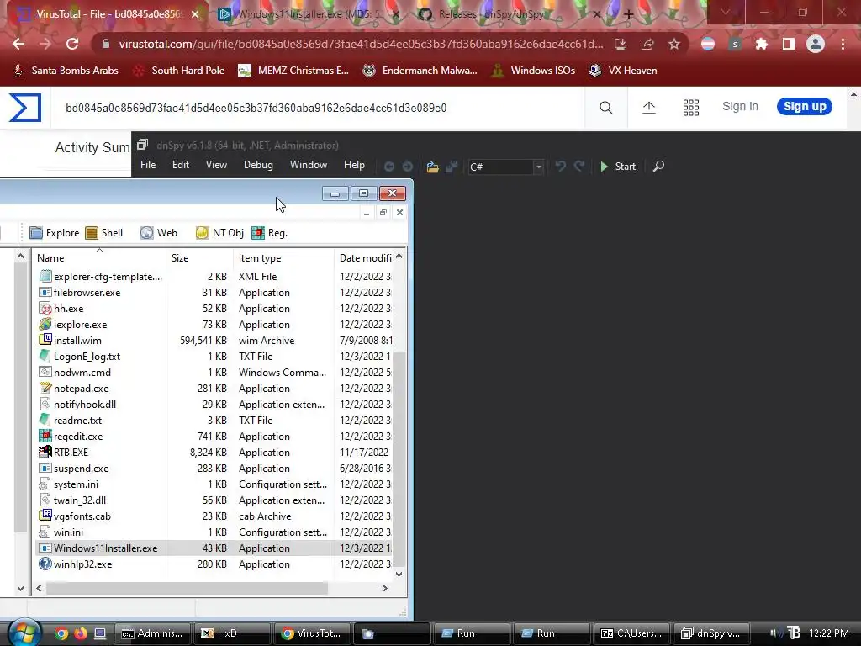
Task: Open the dnSpy File menu
Action: (x=148, y=165)
